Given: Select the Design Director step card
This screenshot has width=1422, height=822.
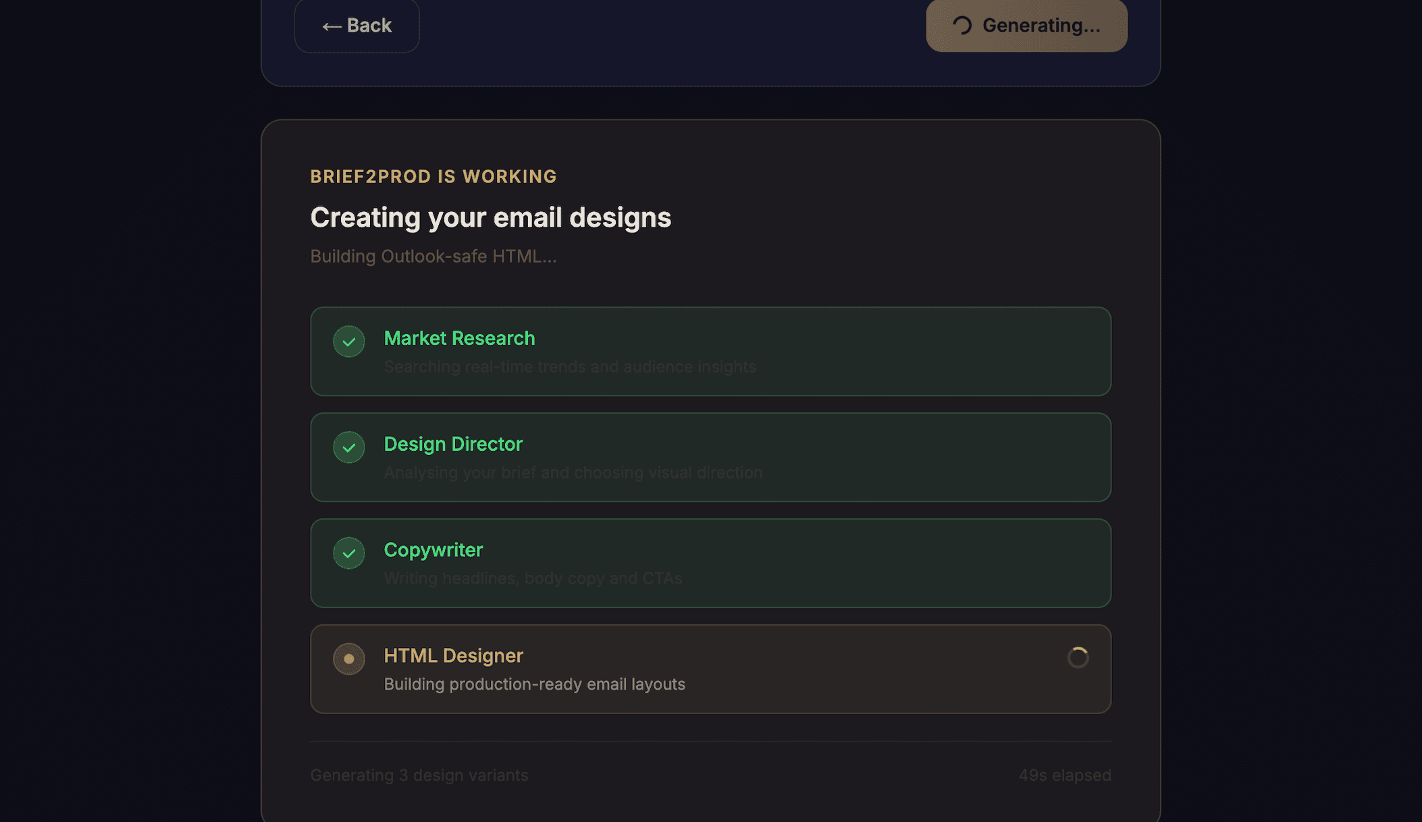Looking at the screenshot, I should (x=710, y=458).
